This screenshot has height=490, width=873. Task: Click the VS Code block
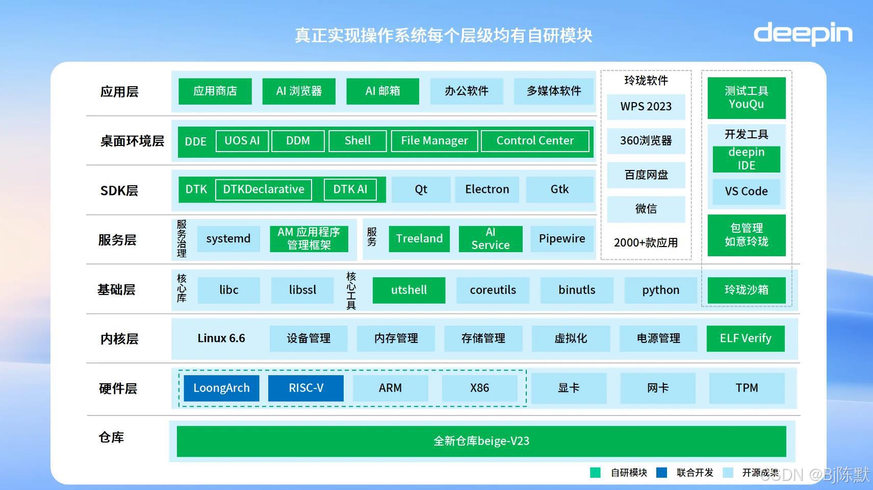747,191
